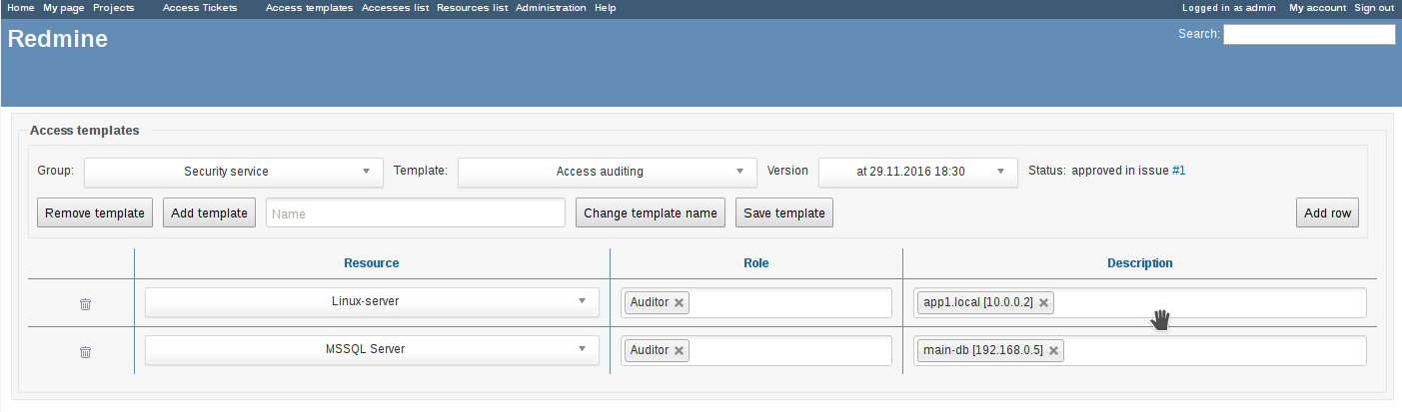Open the Group dropdown showing Security service
Viewport: 1402px width, 412px height.
point(234,172)
